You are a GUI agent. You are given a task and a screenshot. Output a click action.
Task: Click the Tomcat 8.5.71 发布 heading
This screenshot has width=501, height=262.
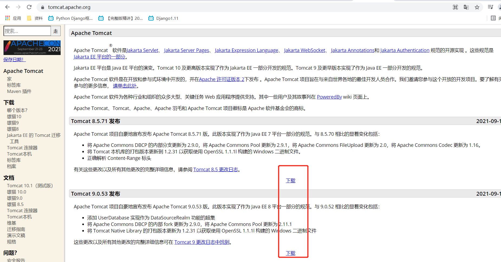click(x=96, y=121)
